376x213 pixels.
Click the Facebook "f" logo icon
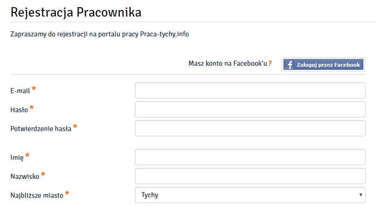pos(289,65)
